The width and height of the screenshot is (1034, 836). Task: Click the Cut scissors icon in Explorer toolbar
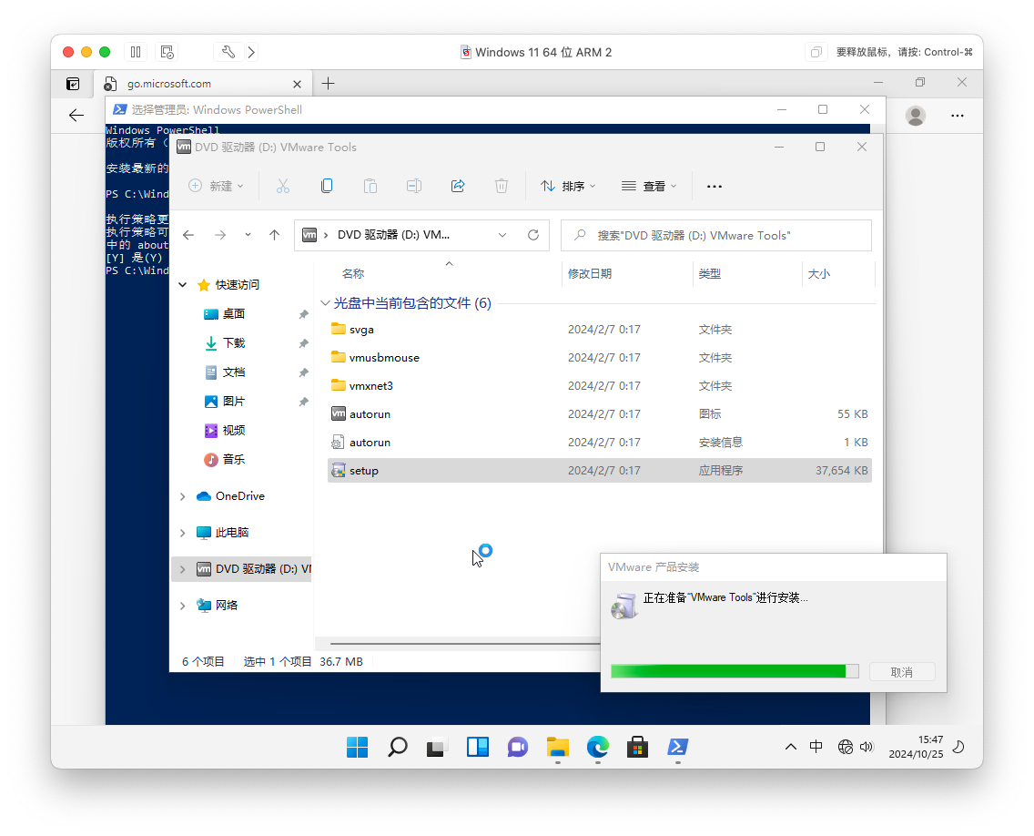(283, 186)
